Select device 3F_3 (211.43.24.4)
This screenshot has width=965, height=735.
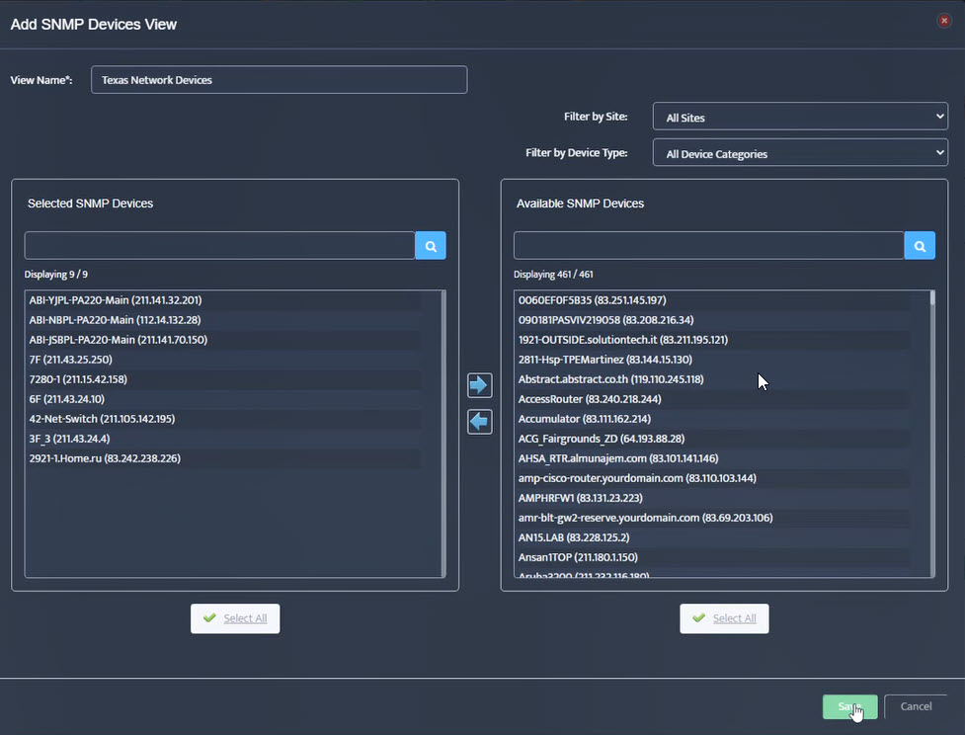click(224, 439)
